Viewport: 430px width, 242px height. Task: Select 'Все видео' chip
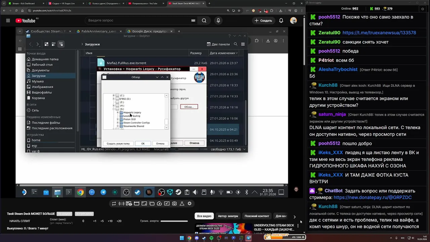(x=204, y=216)
